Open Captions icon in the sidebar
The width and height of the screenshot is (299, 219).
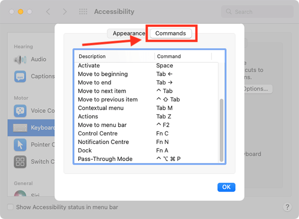tap(20, 76)
